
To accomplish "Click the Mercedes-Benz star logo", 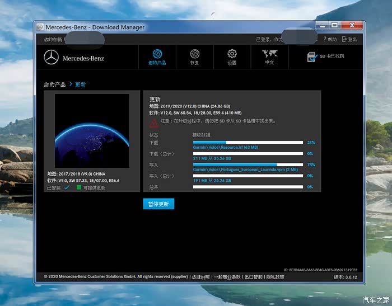I will [x=52, y=58].
